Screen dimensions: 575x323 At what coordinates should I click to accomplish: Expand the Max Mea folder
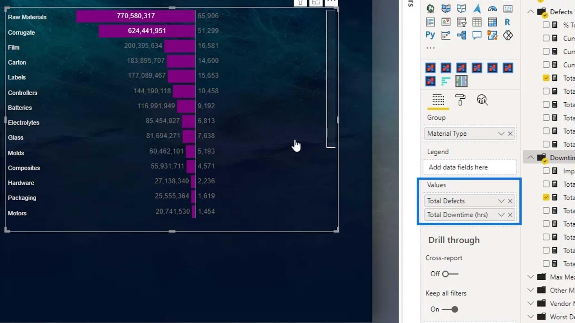530,277
